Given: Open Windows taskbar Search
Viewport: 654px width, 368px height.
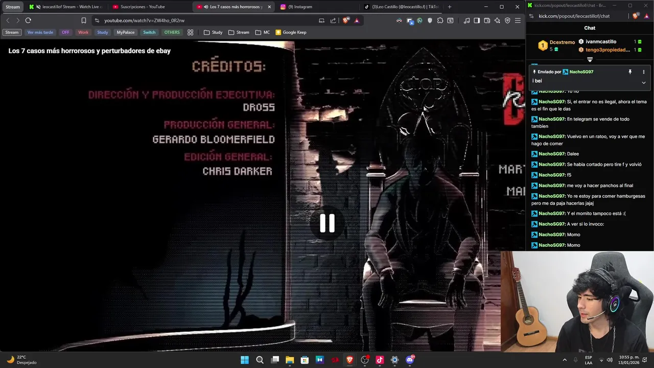Looking at the screenshot, I should 260,360.
